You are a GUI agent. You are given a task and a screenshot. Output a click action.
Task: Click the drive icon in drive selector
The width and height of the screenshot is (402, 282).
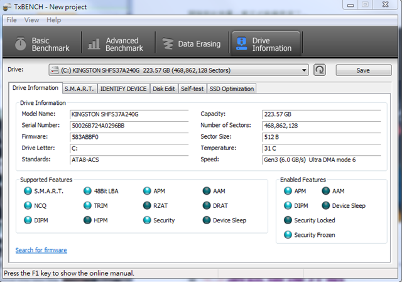tap(55, 70)
